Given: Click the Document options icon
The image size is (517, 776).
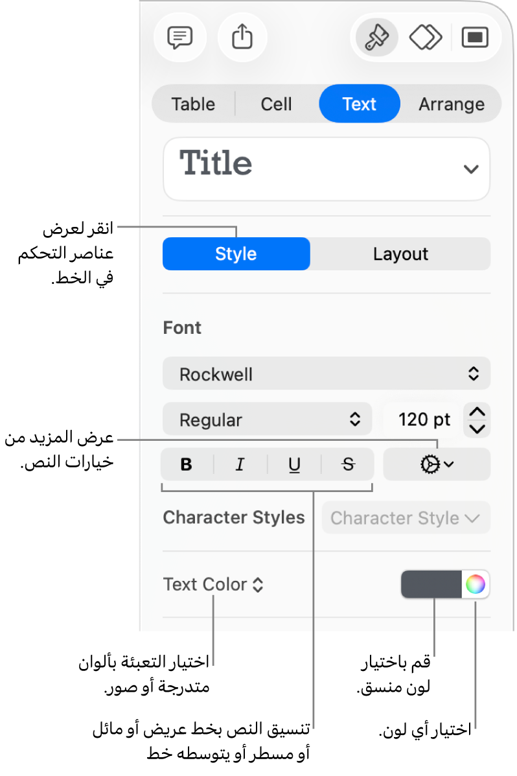Looking at the screenshot, I should (x=475, y=38).
